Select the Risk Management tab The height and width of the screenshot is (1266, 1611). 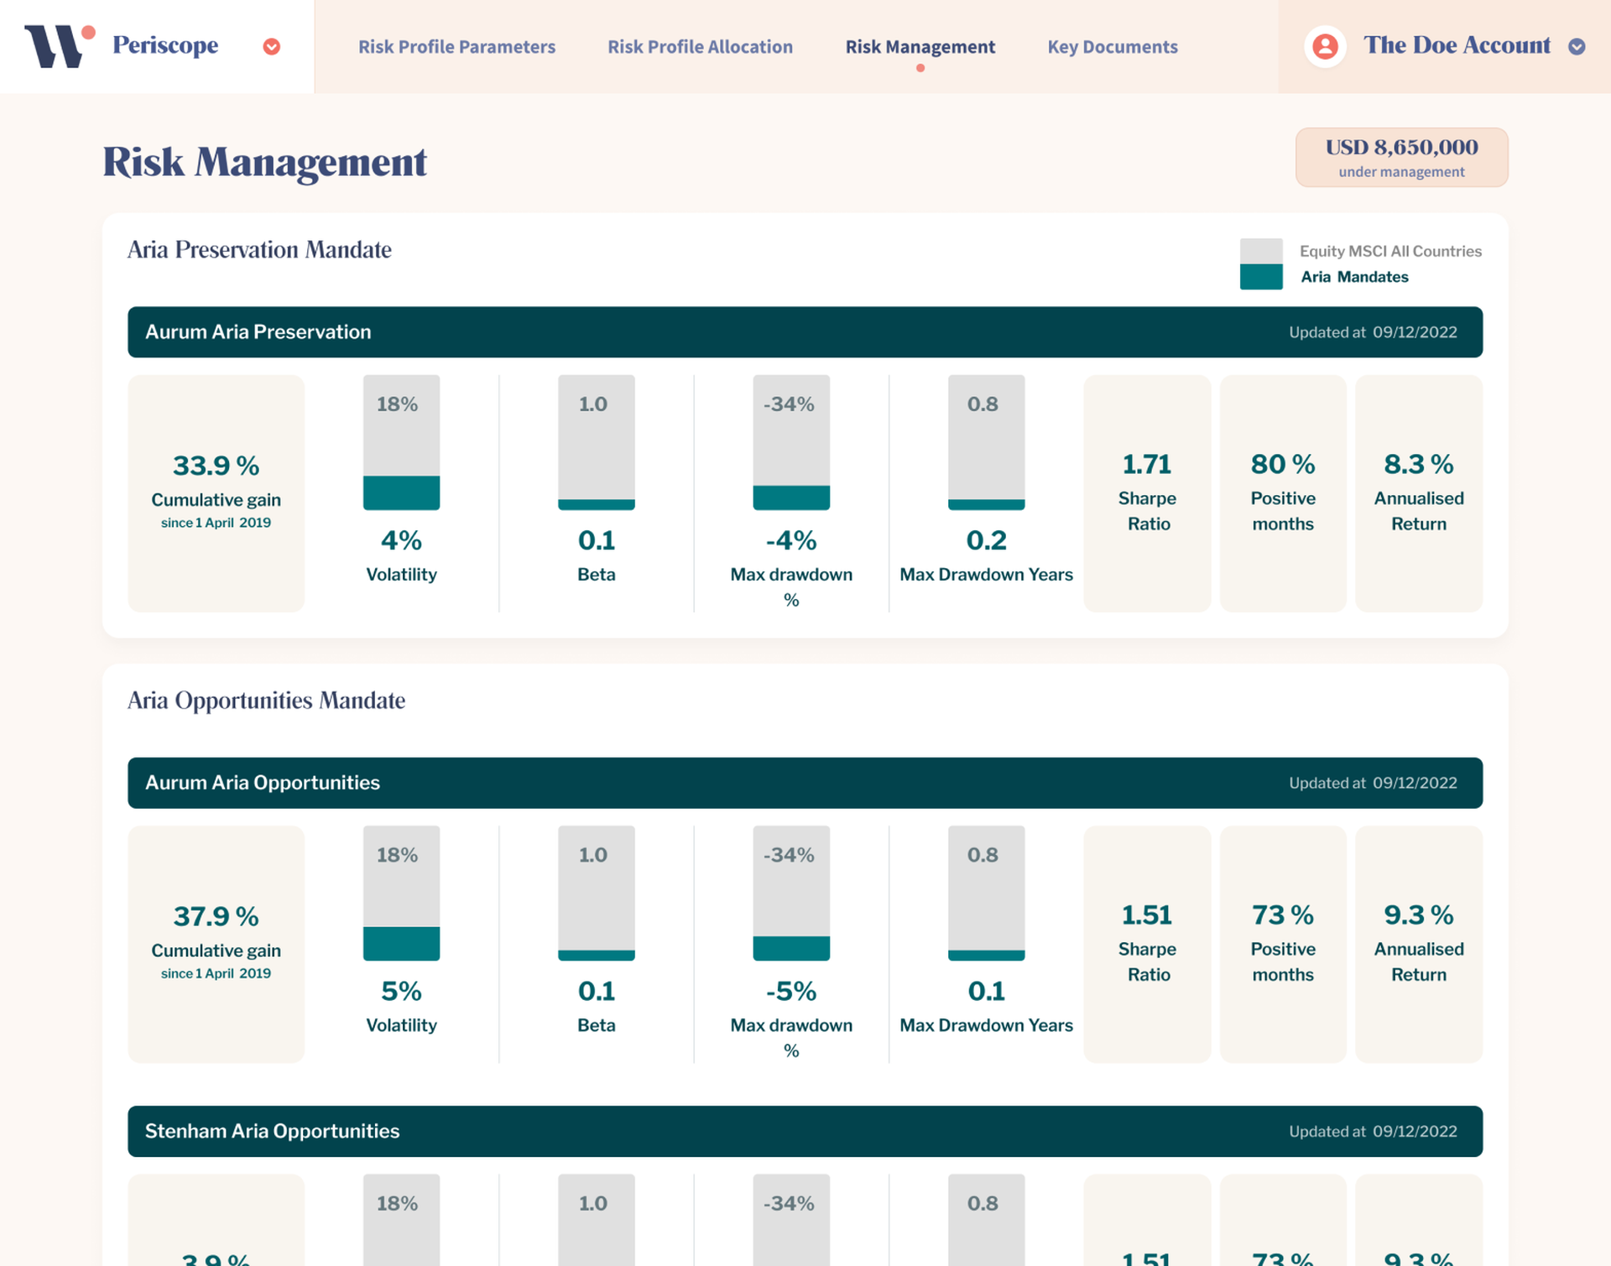pyautogui.click(x=920, y=47)
